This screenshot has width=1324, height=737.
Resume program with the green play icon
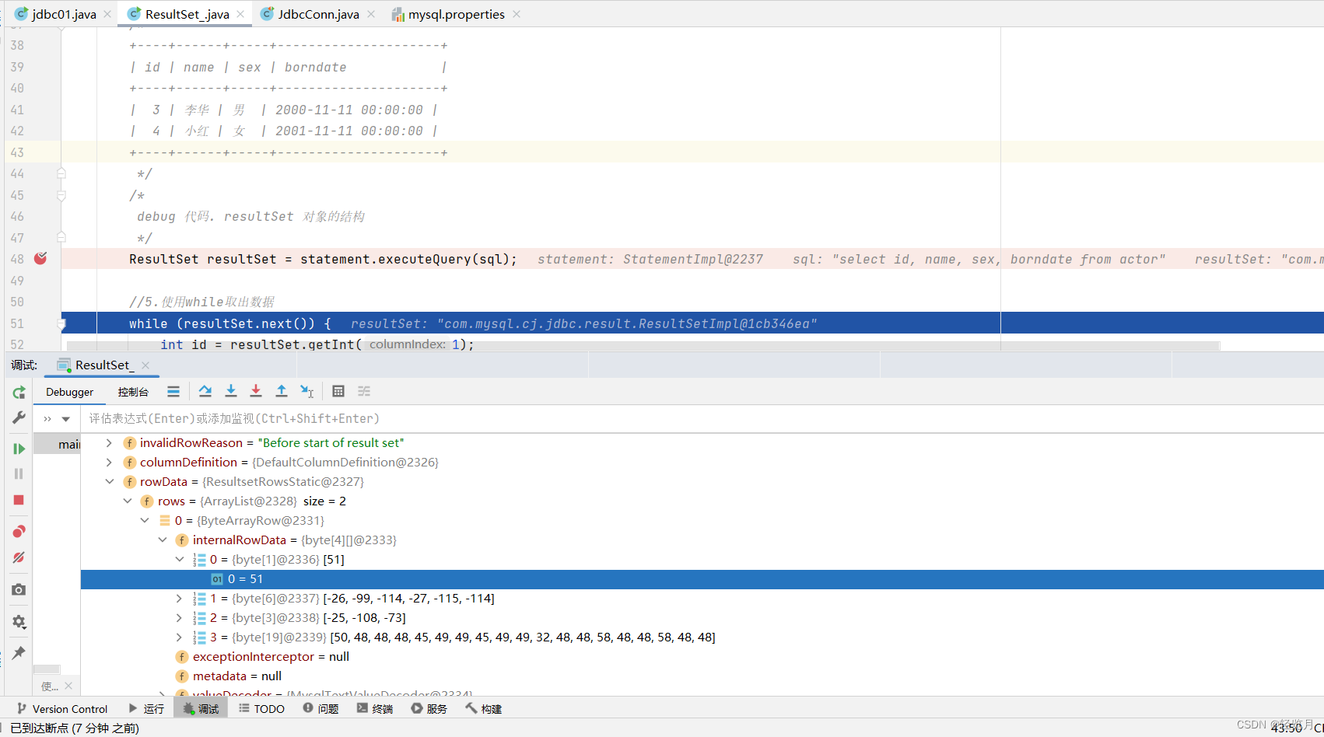pos(19,449)
